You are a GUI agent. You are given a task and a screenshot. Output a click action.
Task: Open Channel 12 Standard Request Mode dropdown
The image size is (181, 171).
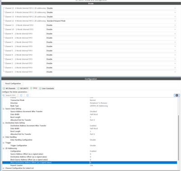click(111, 21)
